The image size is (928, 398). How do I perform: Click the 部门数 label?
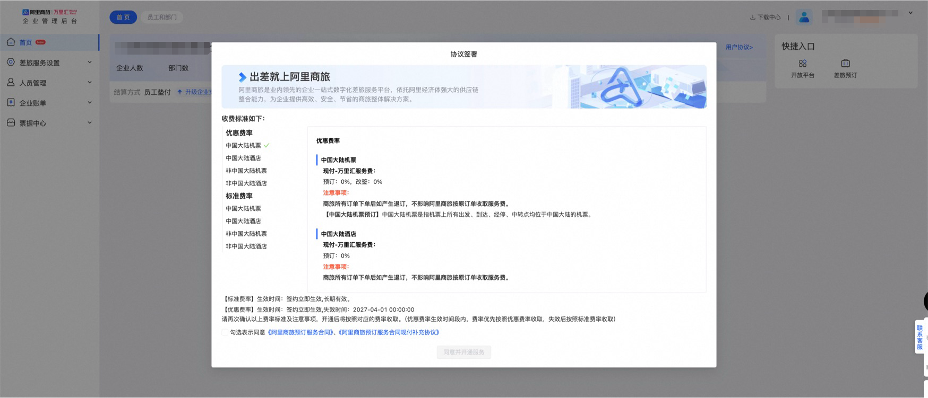pyautogui.click(x=178, y=68)
